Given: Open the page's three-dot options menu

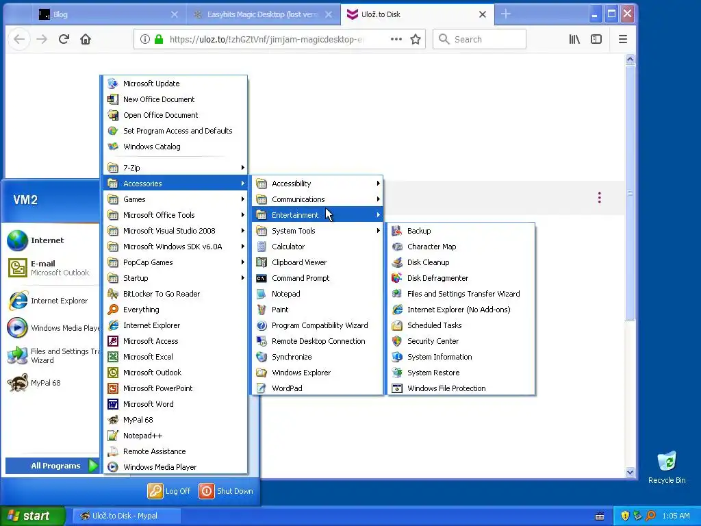Looking at the screenshot, I should 600,198.
